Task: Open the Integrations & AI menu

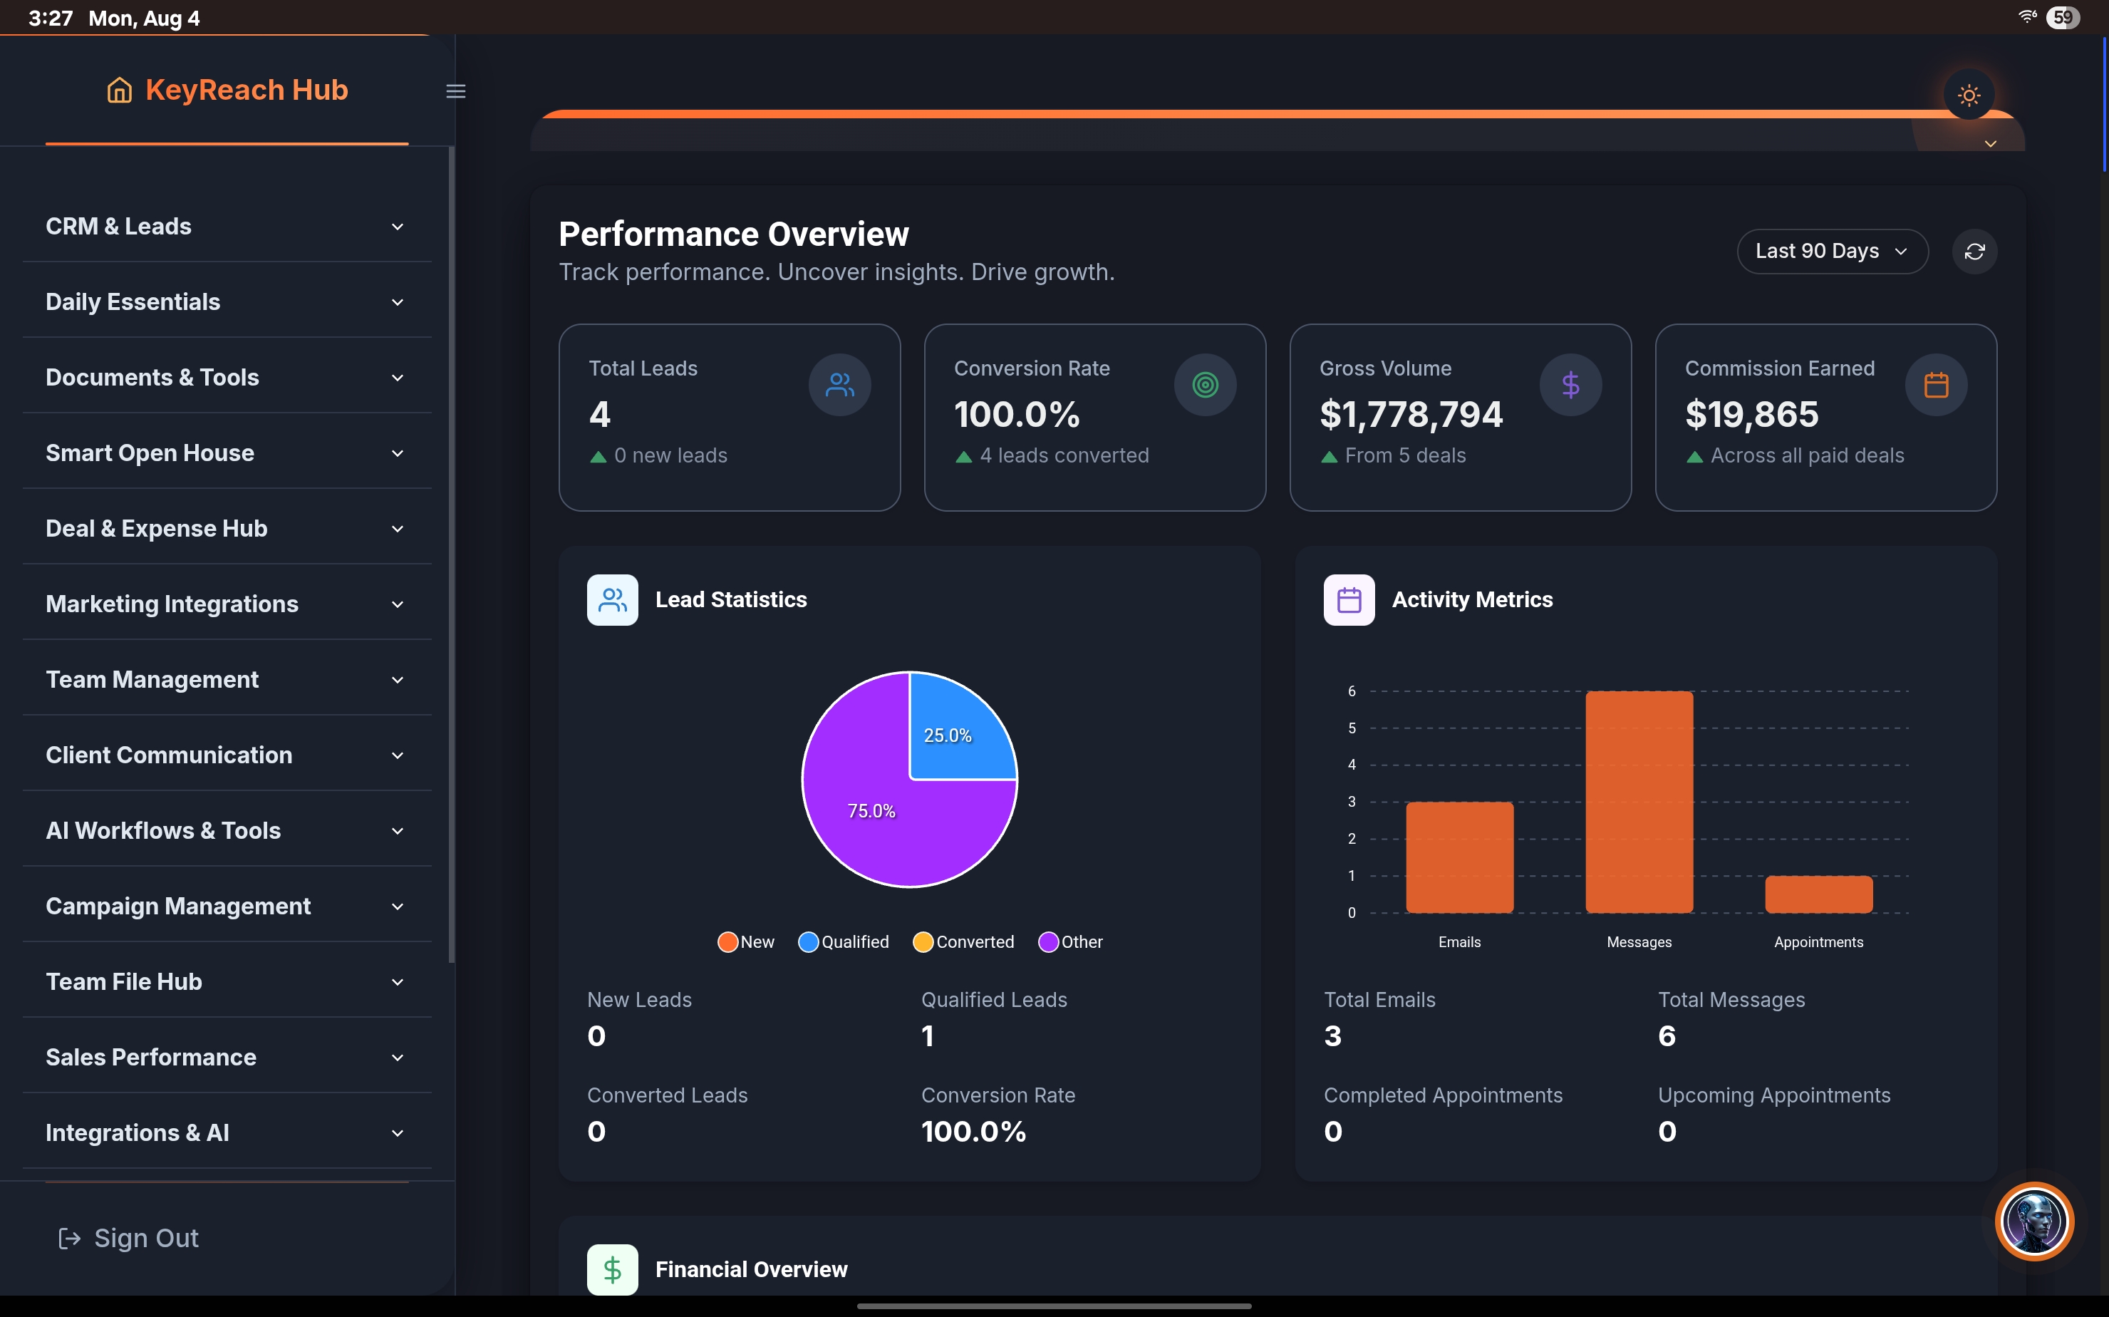Action: [x=227, y=1132]
